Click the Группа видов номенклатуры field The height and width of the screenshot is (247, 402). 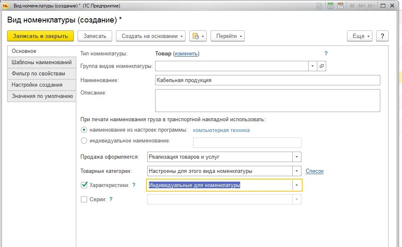(x=232, y=66)
